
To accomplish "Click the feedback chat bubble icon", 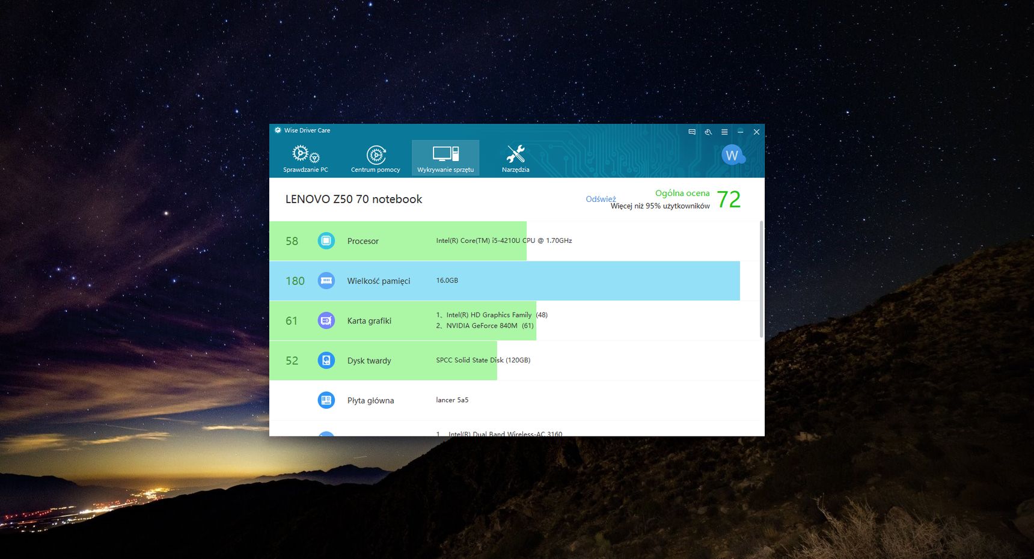I will 692,132.
